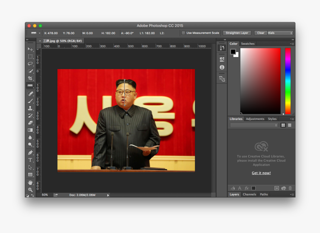Select the Crop tool
320x233 pixels.
point(30,78)
